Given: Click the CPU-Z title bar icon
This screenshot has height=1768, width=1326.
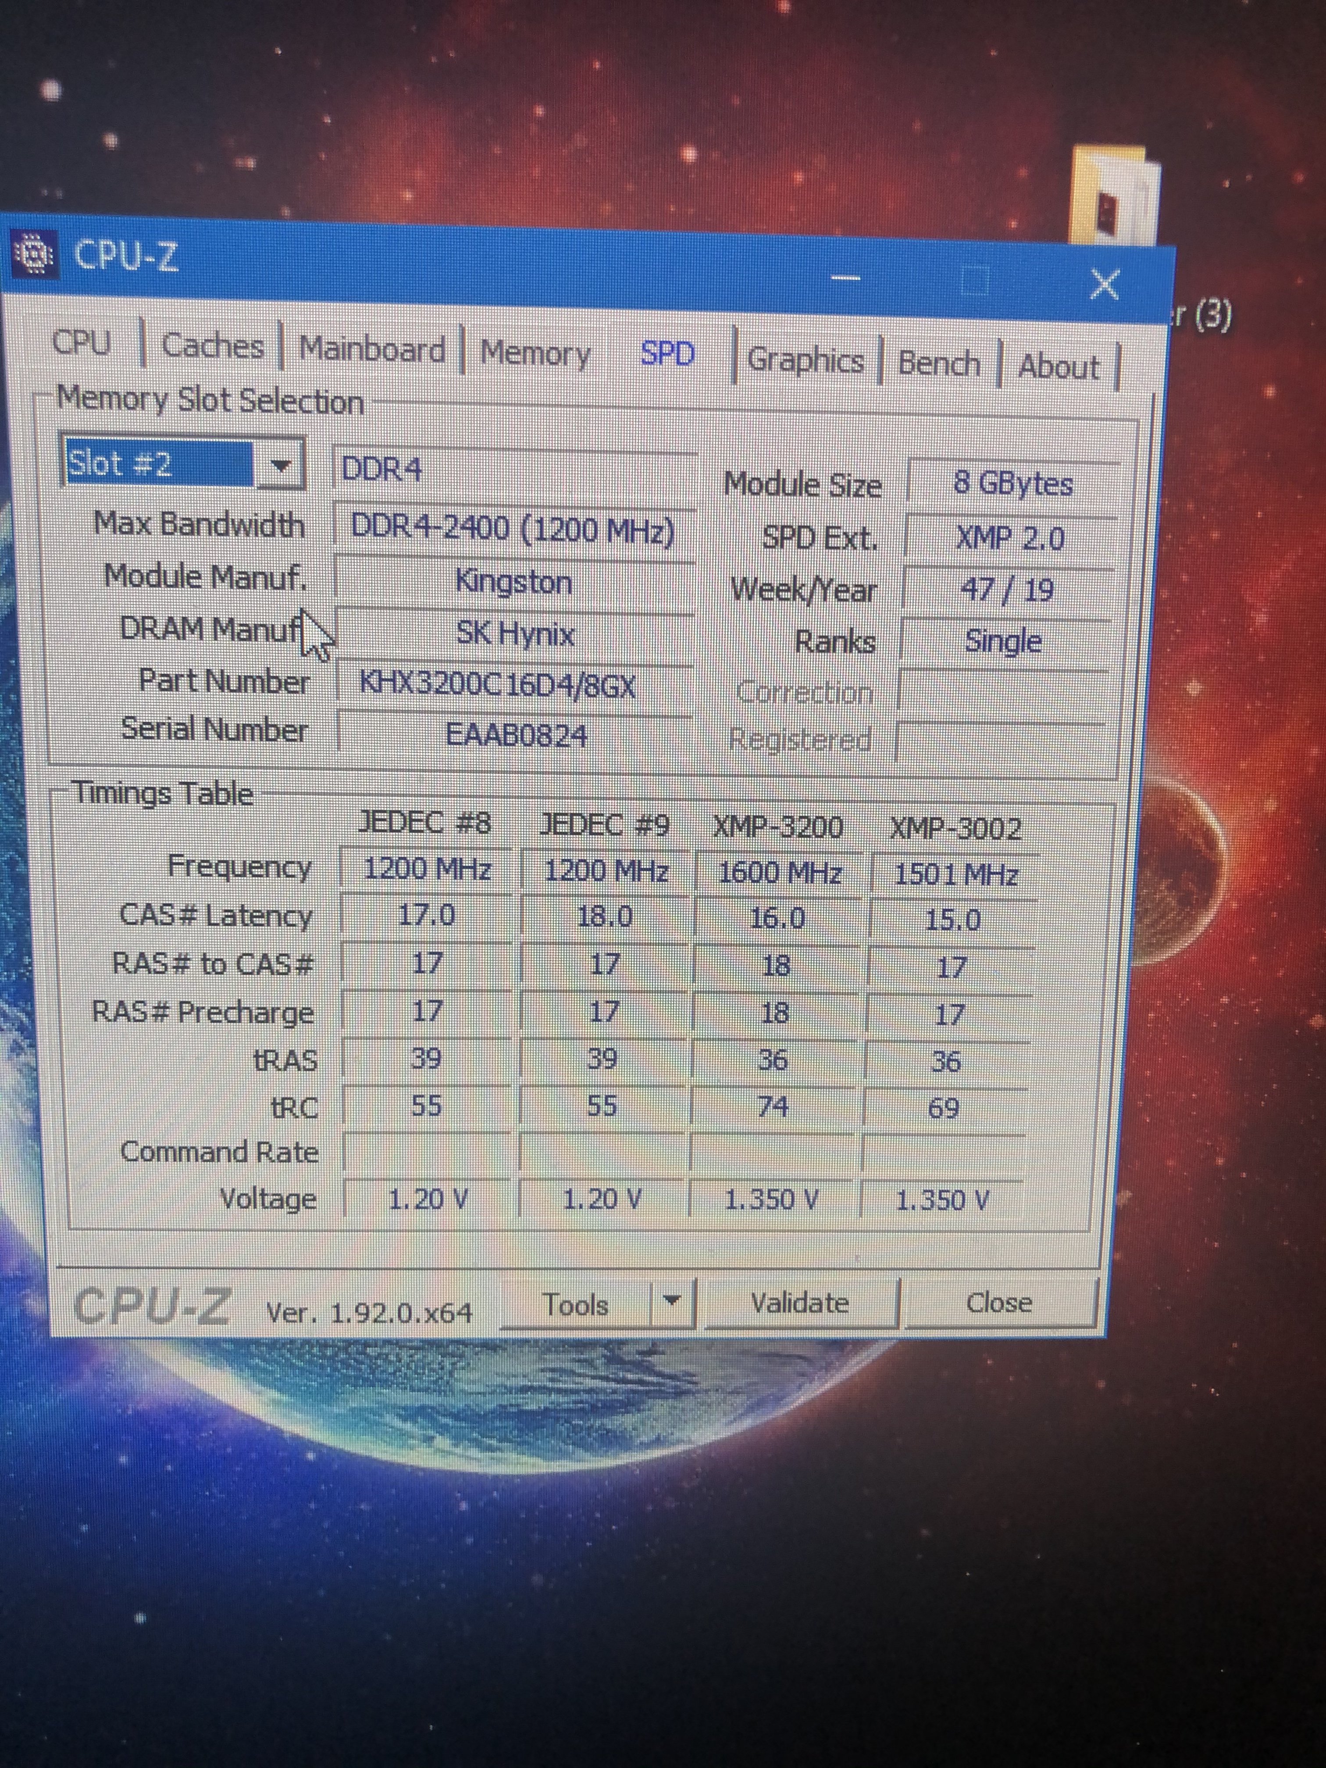Looking at the screenshot, I should point(34,255).
